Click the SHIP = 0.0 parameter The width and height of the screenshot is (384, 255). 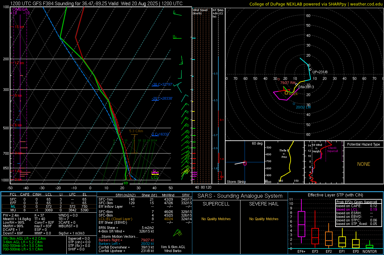tap(76, 249)
